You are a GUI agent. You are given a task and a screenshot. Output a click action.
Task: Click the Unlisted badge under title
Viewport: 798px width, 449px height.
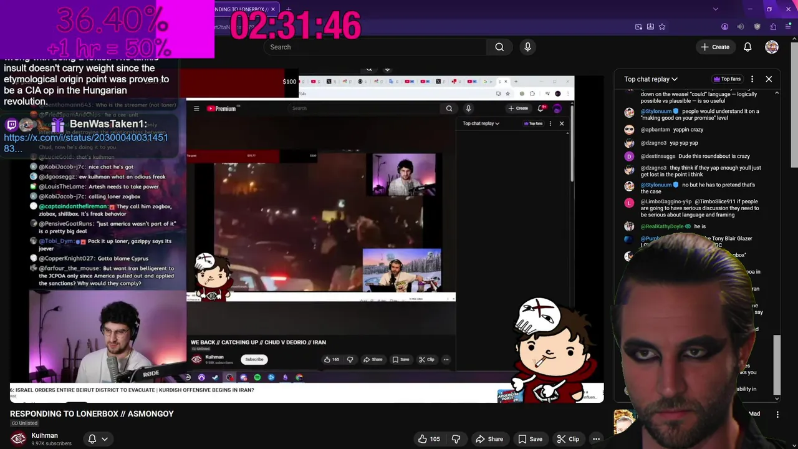pyautogui.click(x=25, y=423)
